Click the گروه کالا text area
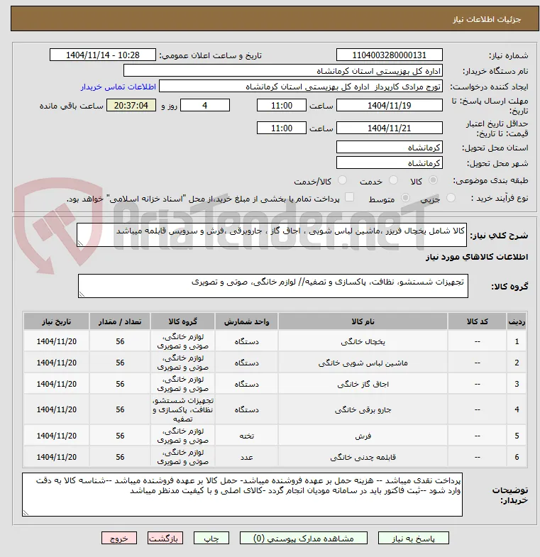Image resolution: width=540 pixels, height=557 pixels. [273, 286]
